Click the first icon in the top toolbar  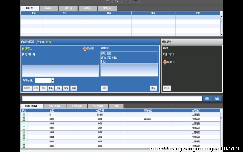(107, 1)
